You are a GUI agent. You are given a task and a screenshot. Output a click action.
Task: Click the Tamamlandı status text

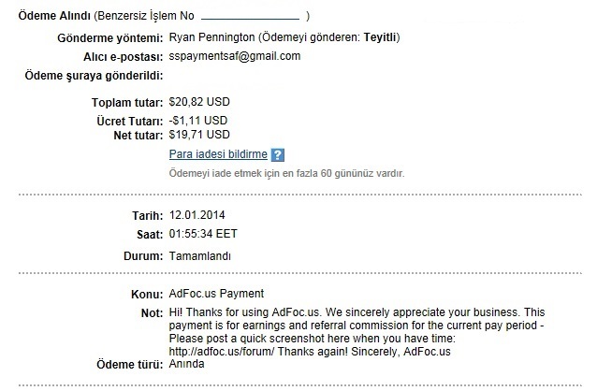200,256
